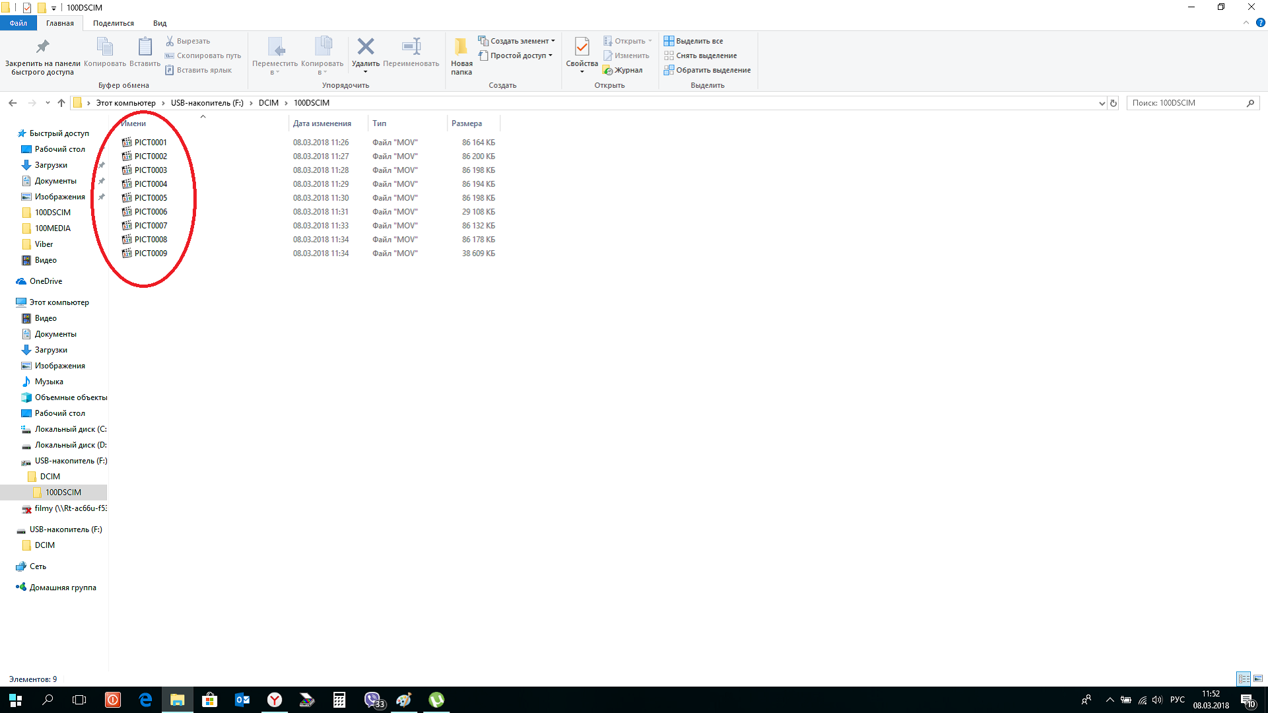1268x713 pixels.
Task: Go up one folder level arrow
Action: tap(61, 103)
